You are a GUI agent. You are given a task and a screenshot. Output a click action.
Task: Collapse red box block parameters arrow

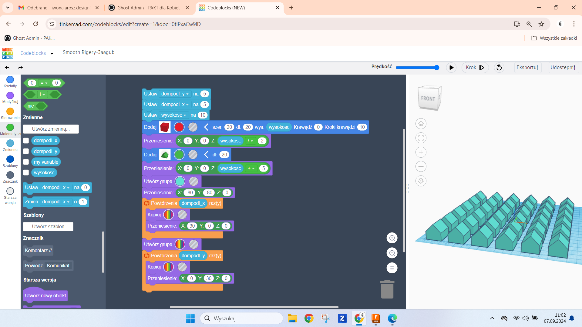click(x=206, y=127)
